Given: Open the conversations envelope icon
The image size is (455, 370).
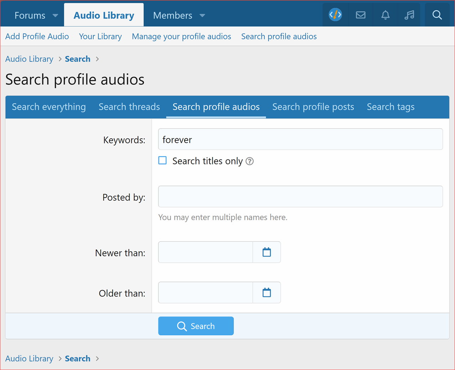Looking at the screenshot, I should point(360,15).
